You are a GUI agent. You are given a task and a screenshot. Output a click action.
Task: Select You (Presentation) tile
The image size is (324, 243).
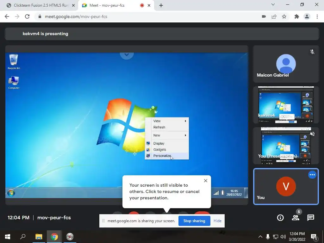(286, 146)
